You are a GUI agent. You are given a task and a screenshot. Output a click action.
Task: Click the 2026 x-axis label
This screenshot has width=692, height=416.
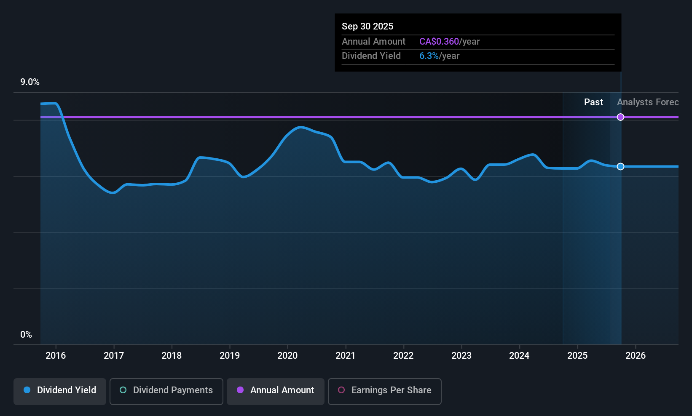(636, 356)
